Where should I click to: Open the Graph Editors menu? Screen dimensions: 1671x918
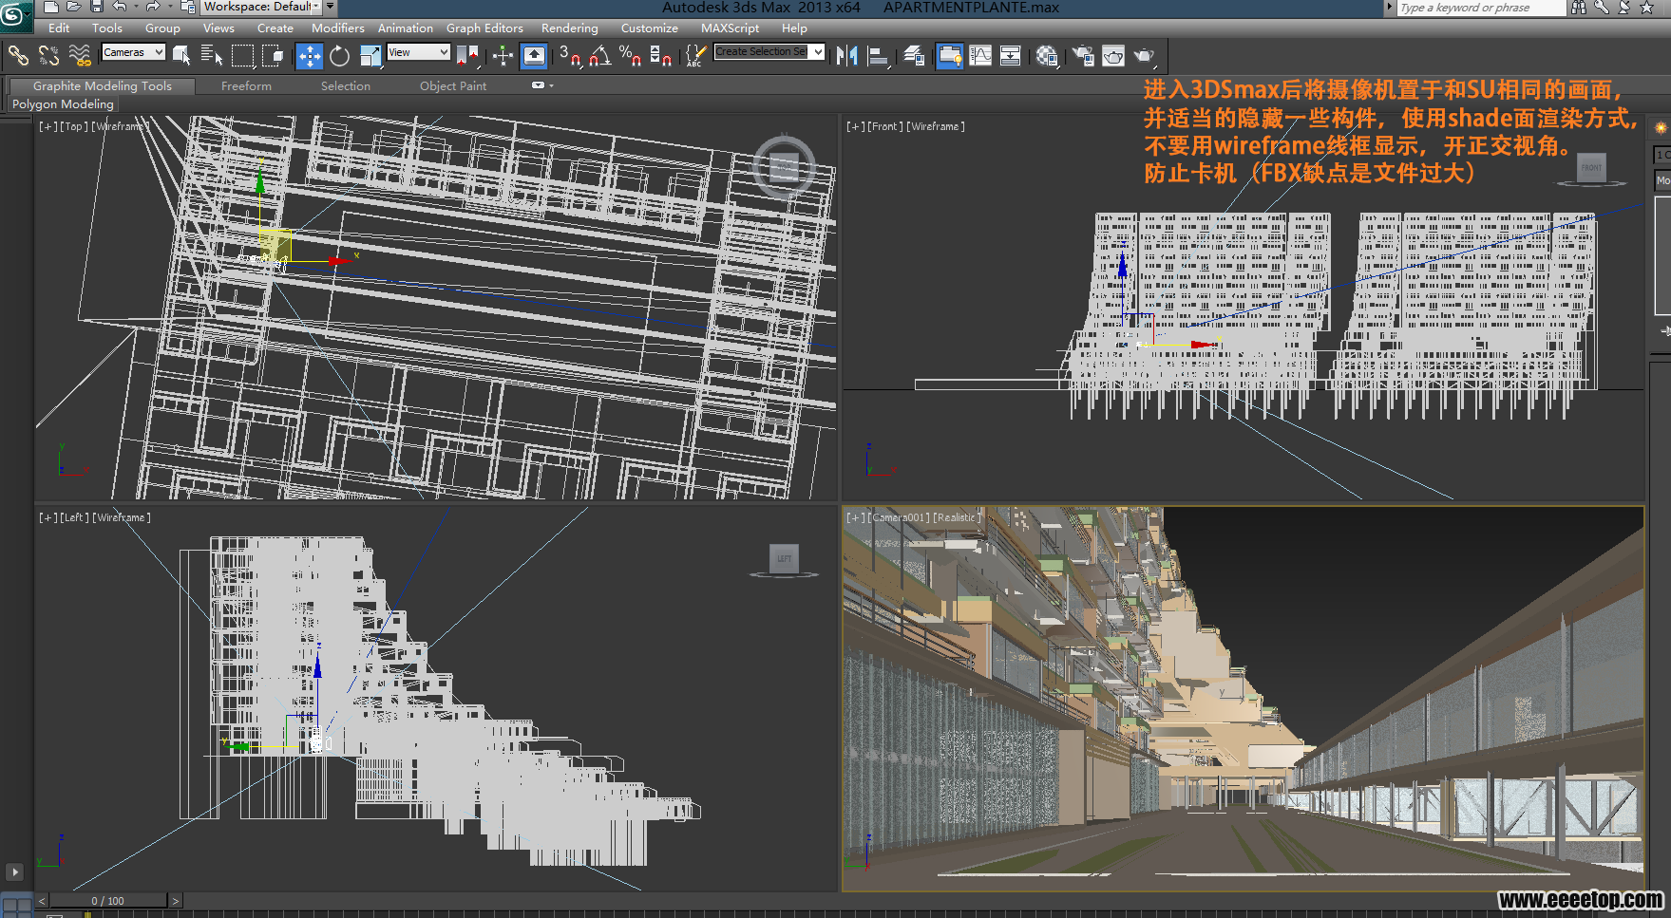point(484,28)
